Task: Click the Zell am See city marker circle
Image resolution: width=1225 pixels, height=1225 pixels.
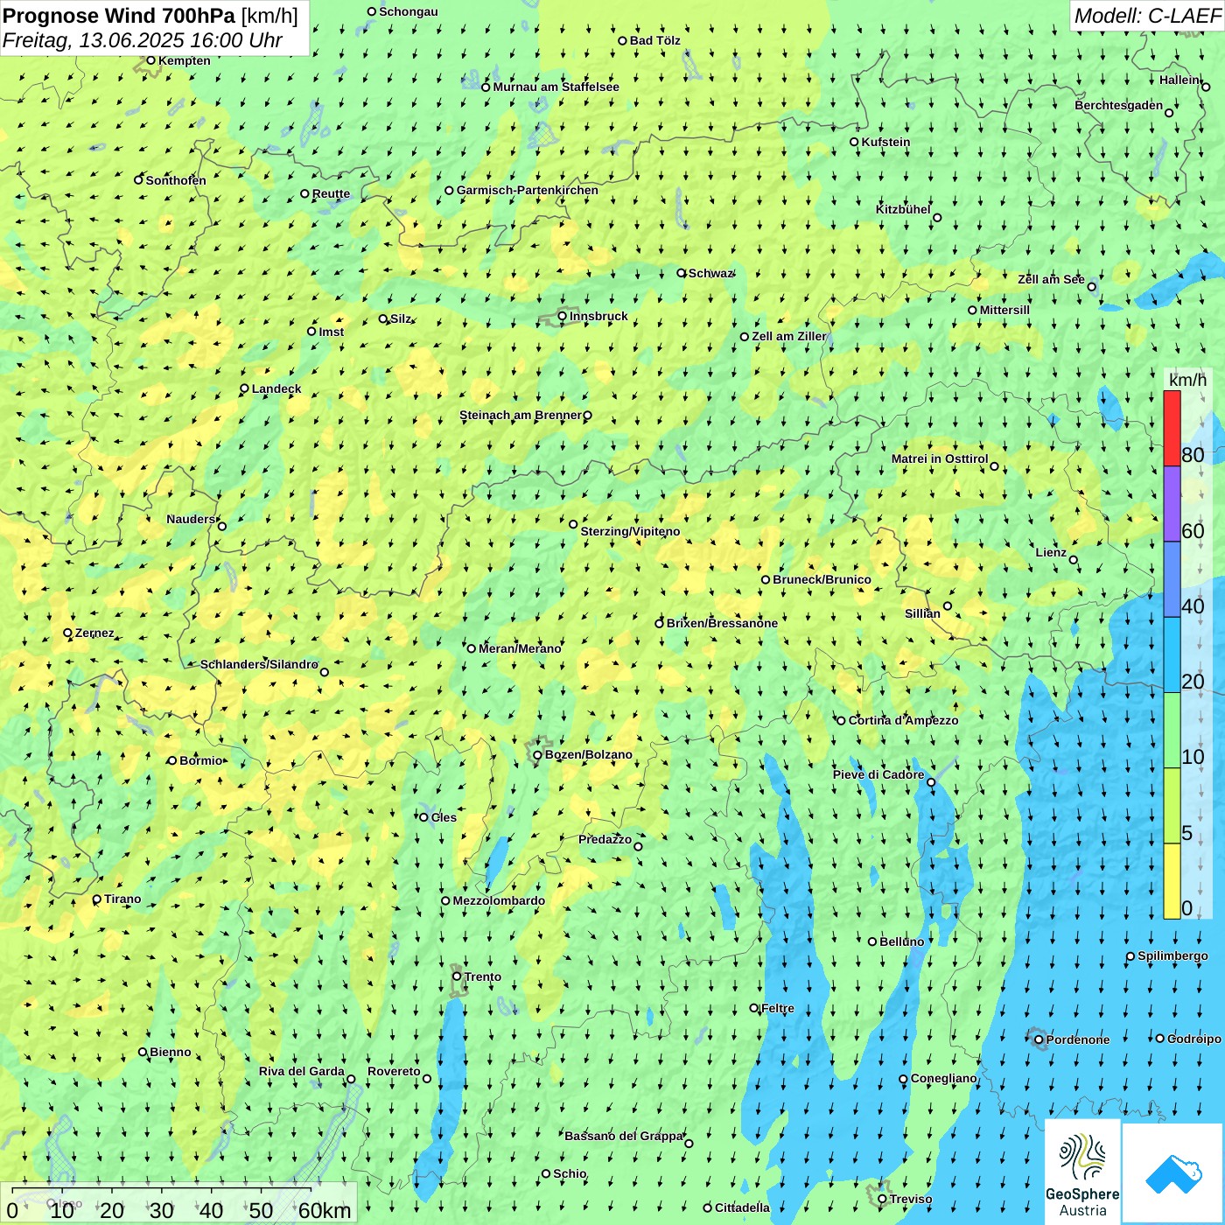Action: click(1091, 286)
